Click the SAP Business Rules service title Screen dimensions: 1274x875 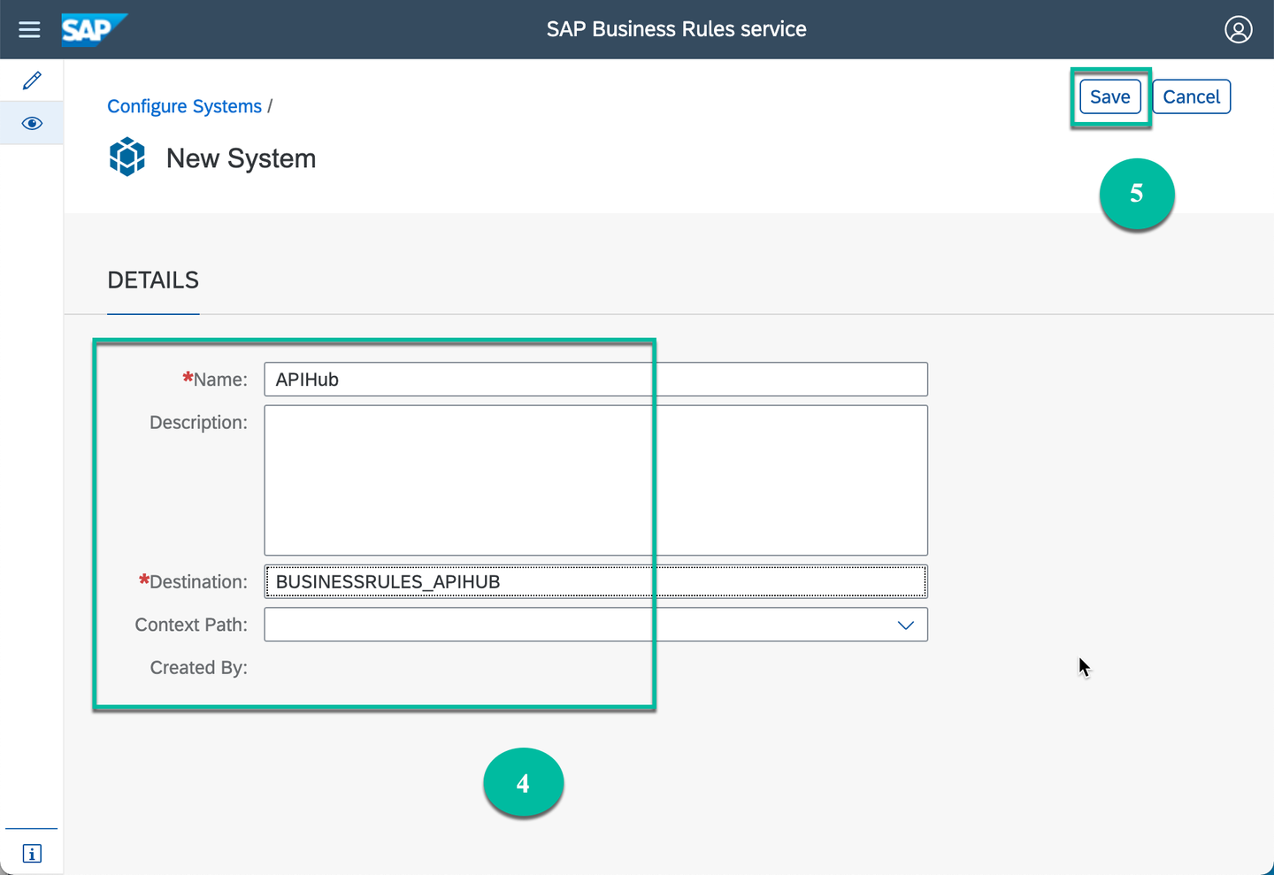[676, 29]
